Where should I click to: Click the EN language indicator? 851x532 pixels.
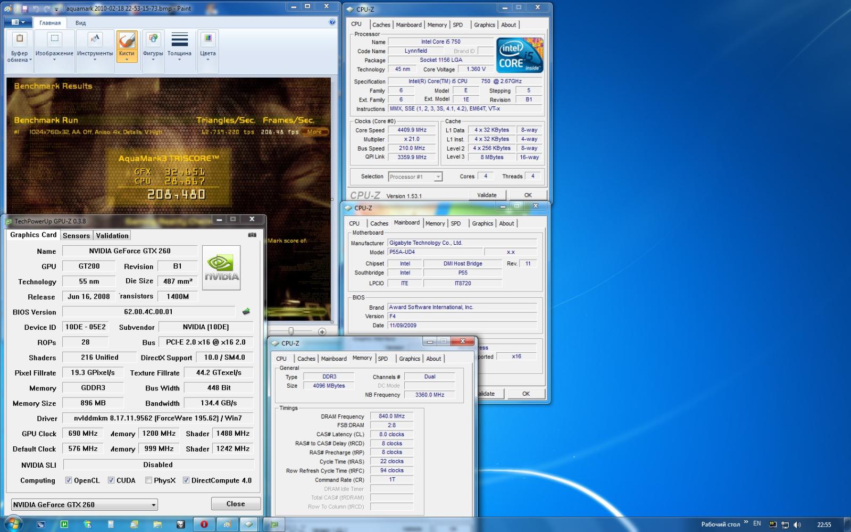click(757, 524)
